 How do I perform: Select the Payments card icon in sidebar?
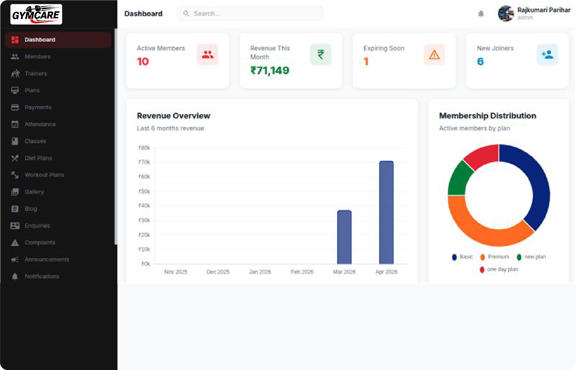(x=15, y=107)
